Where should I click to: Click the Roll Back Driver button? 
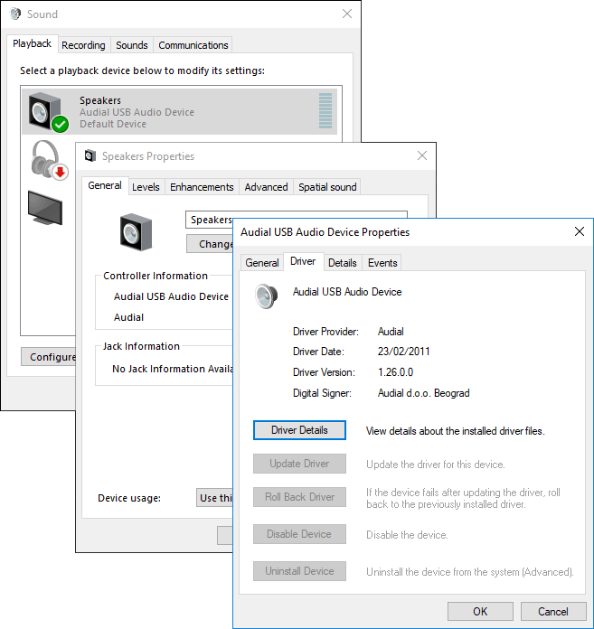[299, 497]
